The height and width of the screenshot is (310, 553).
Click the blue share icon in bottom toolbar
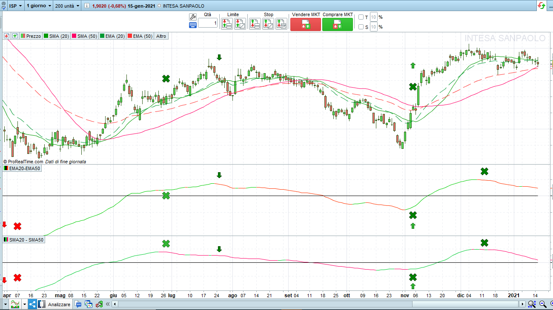click(x=32, y=304)
